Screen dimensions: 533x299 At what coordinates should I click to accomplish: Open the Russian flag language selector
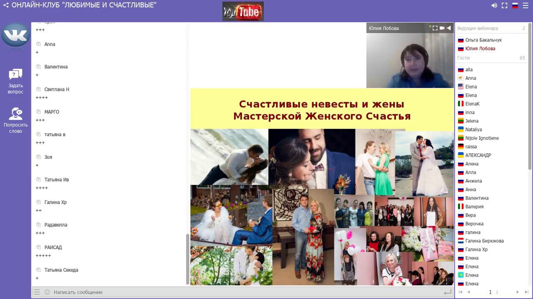515,5
